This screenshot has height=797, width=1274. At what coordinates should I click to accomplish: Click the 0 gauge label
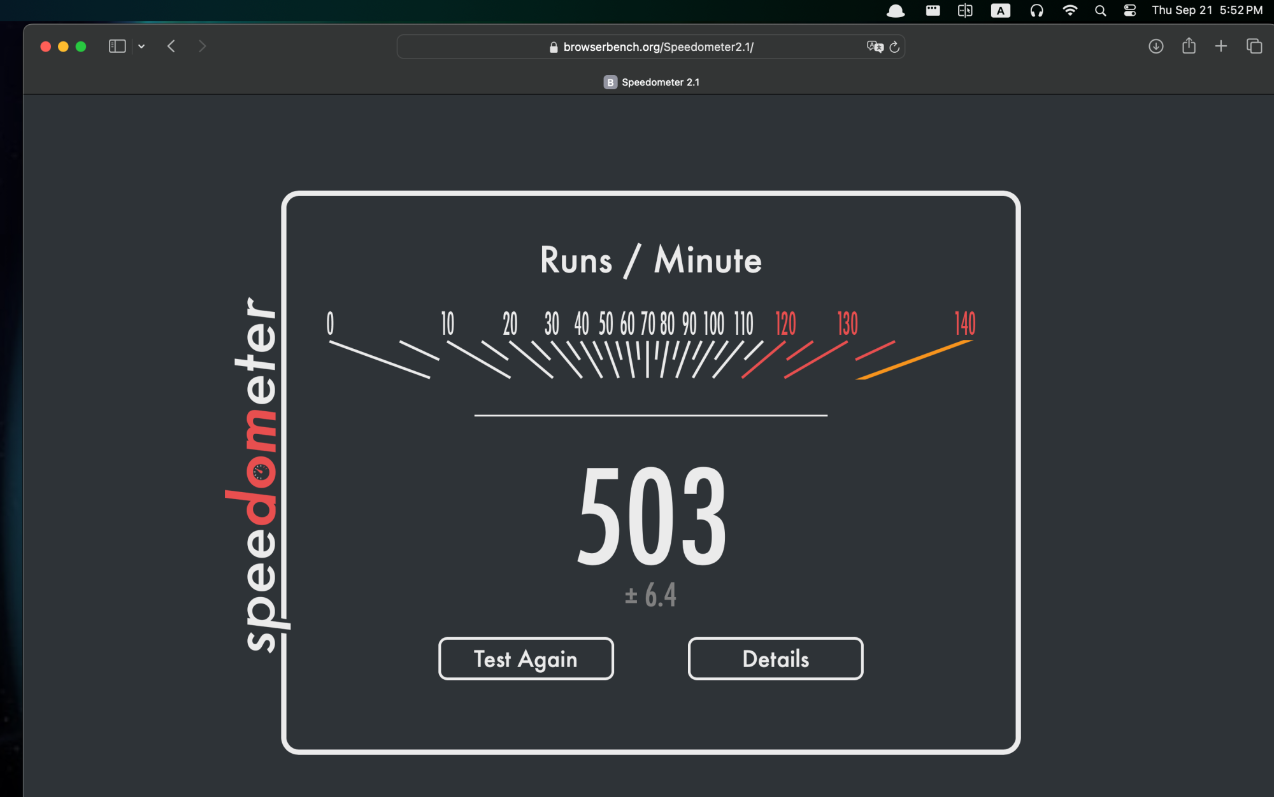click(330, 323)
